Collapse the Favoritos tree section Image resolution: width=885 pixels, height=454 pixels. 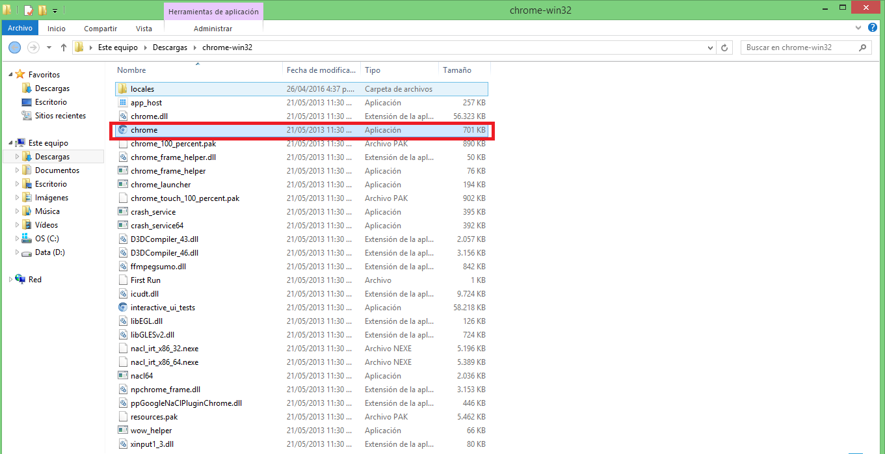(x=10, y=75)
